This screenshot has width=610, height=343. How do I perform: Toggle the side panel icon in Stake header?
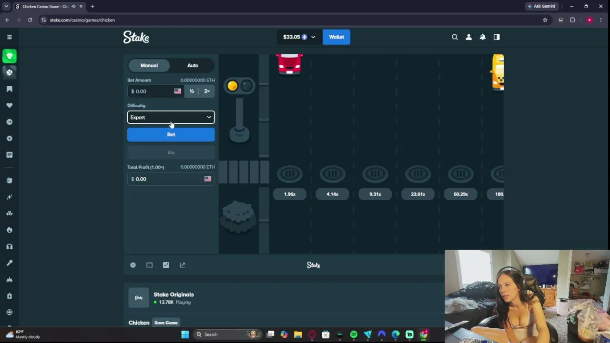tap(497, 37)
